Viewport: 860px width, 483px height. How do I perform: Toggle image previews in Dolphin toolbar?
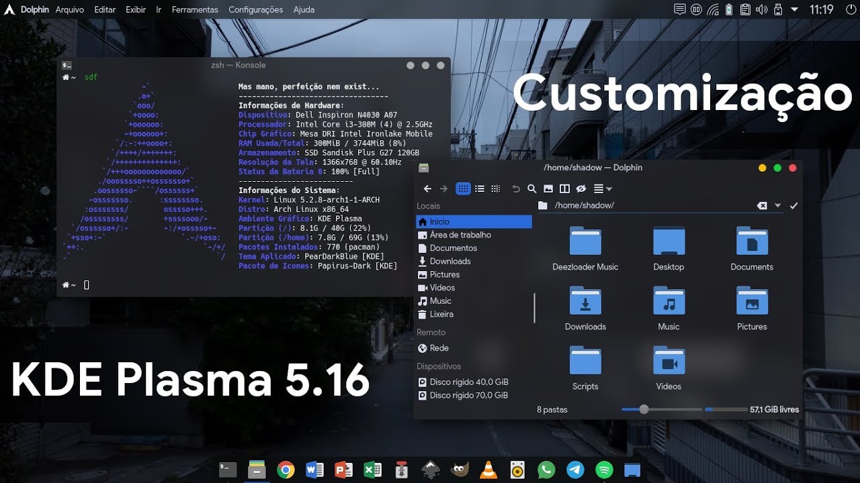tap(548, 189)
